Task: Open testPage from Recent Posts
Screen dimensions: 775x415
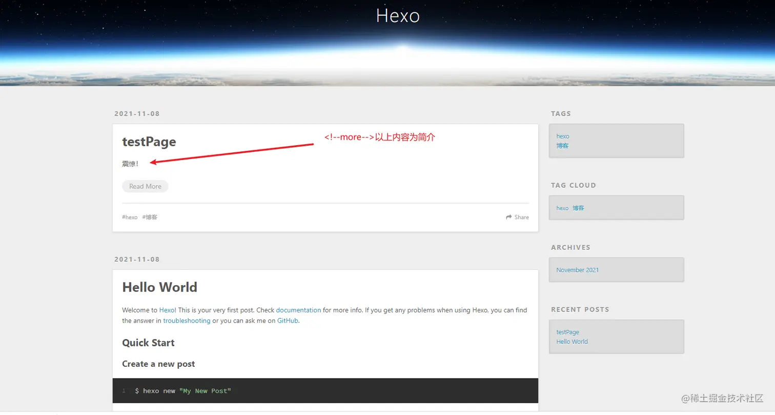Action: point(567,332)
